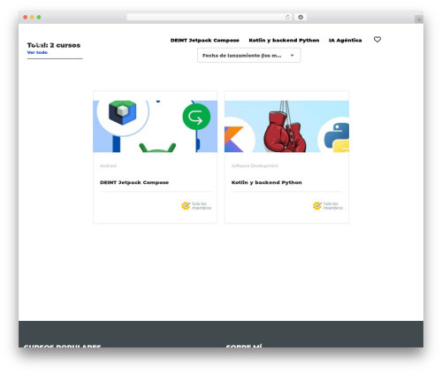Open the DEINT Jetpack Compose course title
This screenshot has width=442, height=374.
[x=134, y=182]
